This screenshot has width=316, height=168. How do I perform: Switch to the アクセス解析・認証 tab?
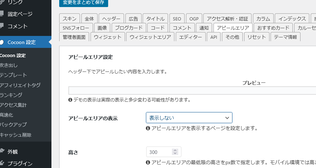(x=227, y=19)
